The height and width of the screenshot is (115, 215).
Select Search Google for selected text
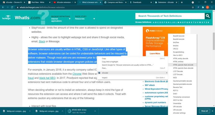[132, 65]
